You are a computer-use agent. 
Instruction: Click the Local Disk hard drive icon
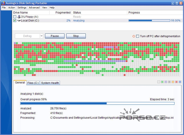click(19, 20)
